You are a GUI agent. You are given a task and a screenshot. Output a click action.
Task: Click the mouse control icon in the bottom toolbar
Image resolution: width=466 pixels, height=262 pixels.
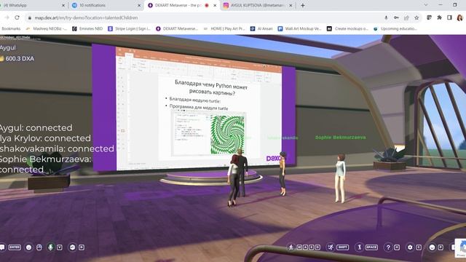pyautogui.click(x=39, y=247)
